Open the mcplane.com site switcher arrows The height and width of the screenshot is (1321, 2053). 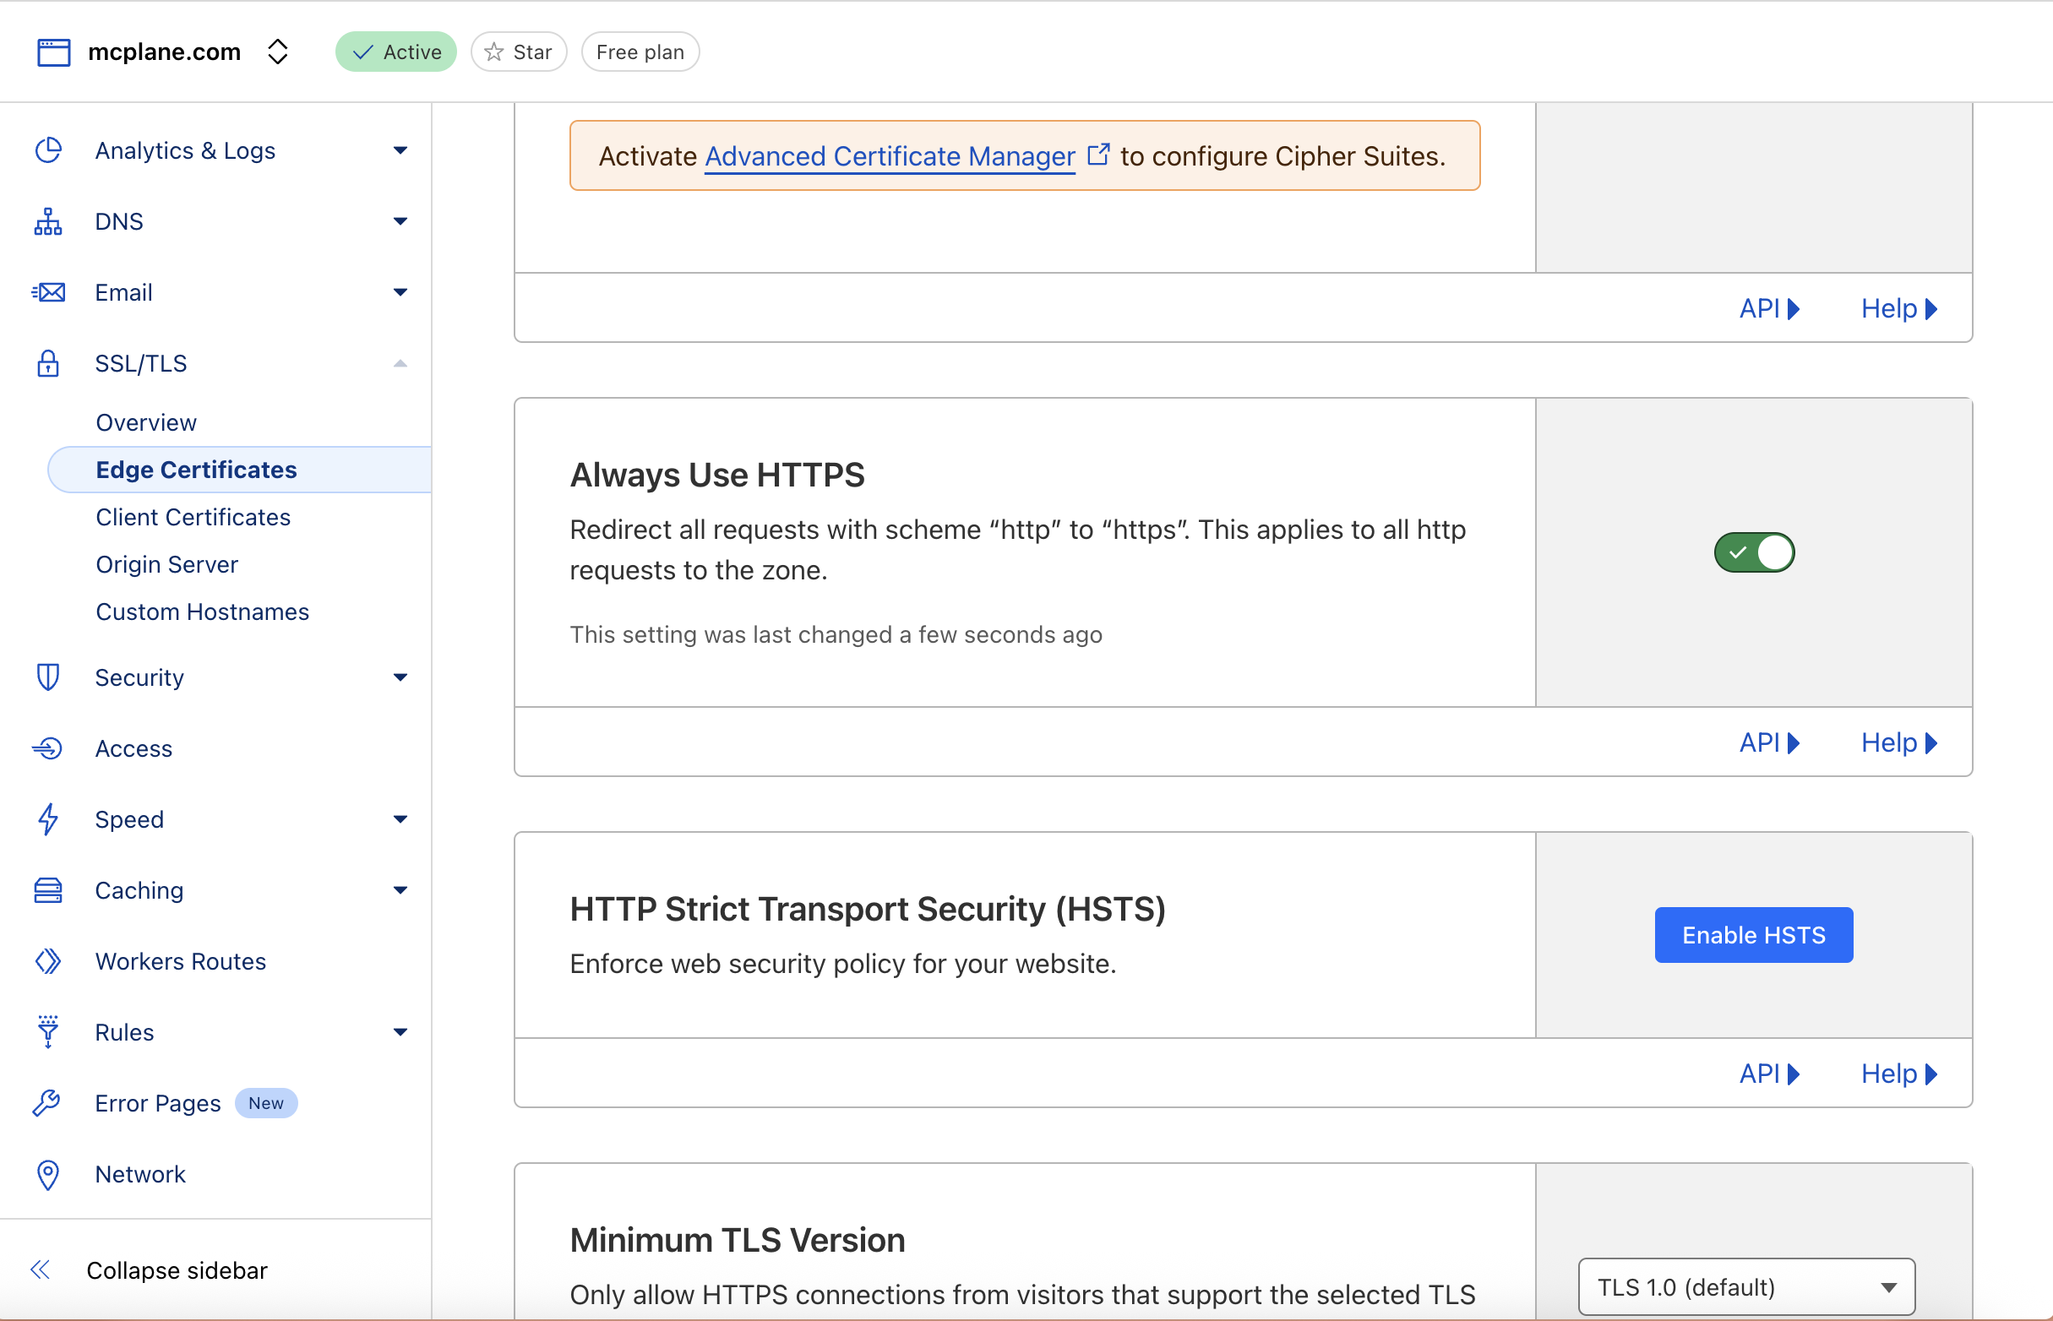(277, 52)
